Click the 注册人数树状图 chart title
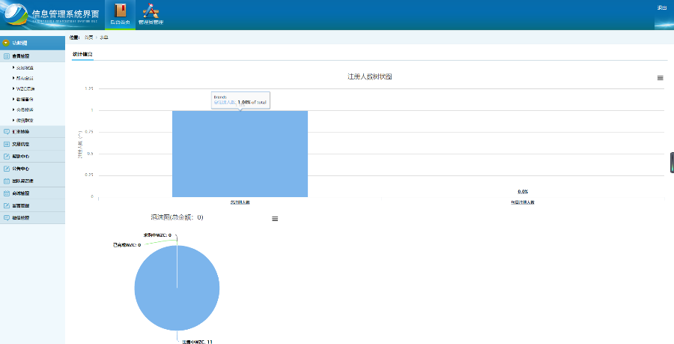The width and height of the screenshot is (674, 344). coord(370,76)
